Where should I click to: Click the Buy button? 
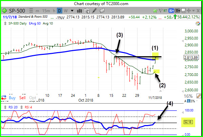click(12, 97)
